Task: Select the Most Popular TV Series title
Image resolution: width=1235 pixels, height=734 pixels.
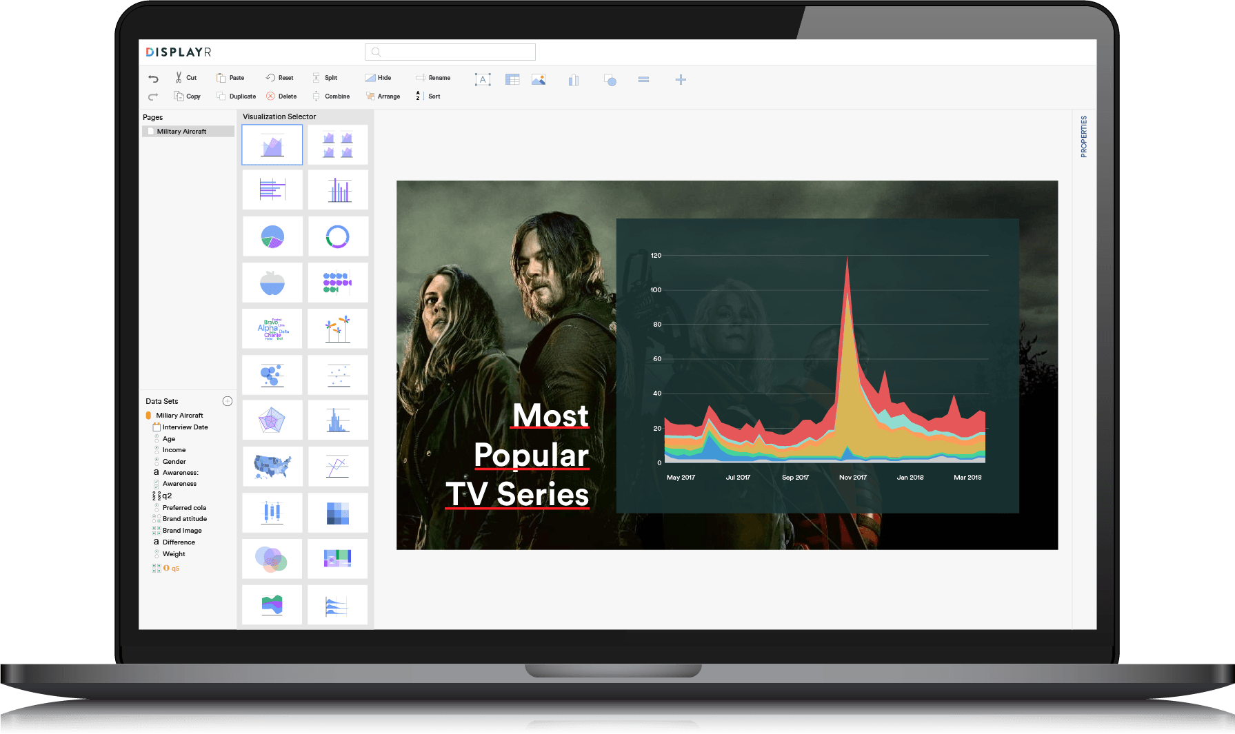Action: point(518,456)
